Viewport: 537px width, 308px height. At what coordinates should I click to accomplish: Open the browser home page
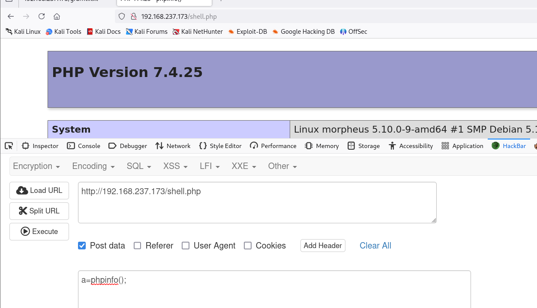coord(57,16)
